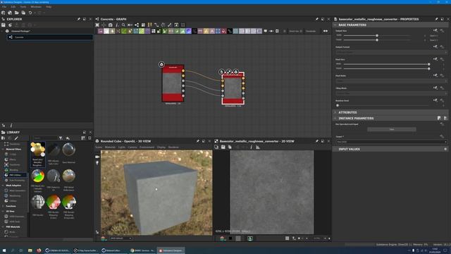451x254 pixels.
Task: Open the Scene menu in 3D view
Action: click(x=99, y=147)
